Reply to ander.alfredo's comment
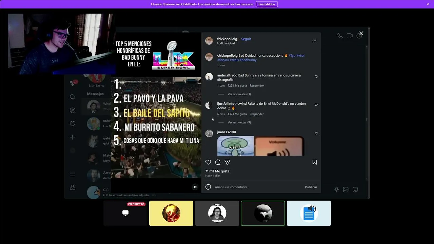Image resolution: width=434 pixels, height=244 pixels. point(257,86)
